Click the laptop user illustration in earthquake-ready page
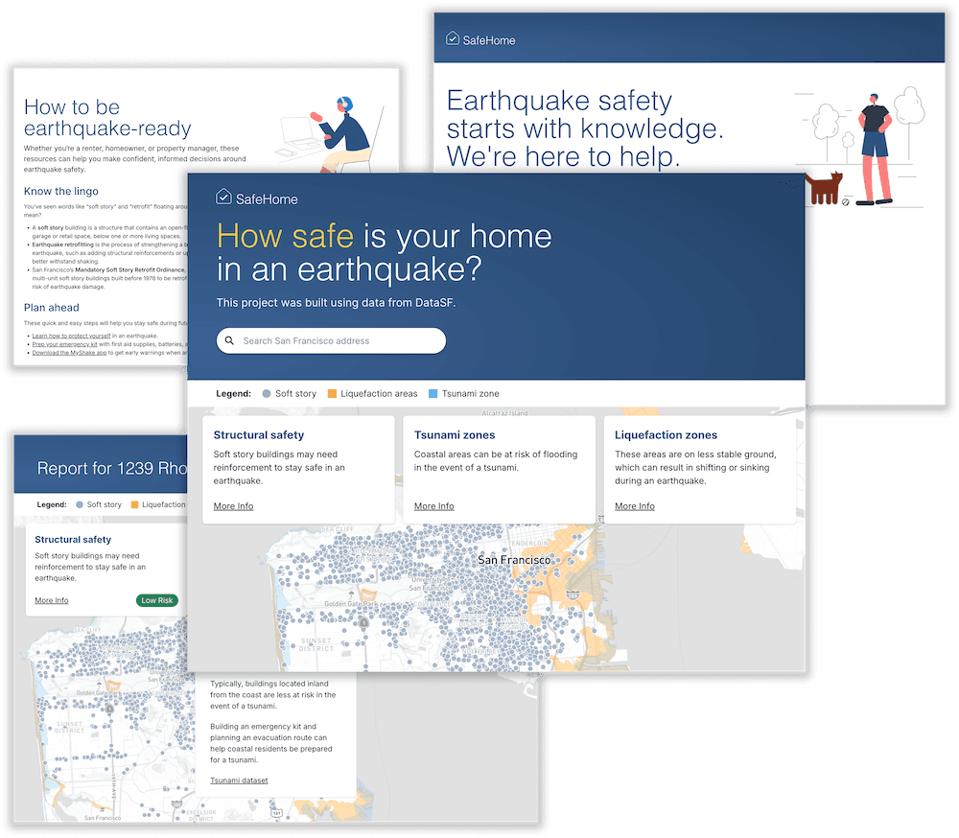This screenshot has height=838, width=959. 330,134
